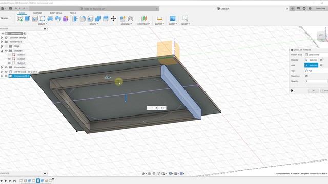328x184 pixels.
Task: Select the Extrude tool in Create
Action: click(27, 19)
